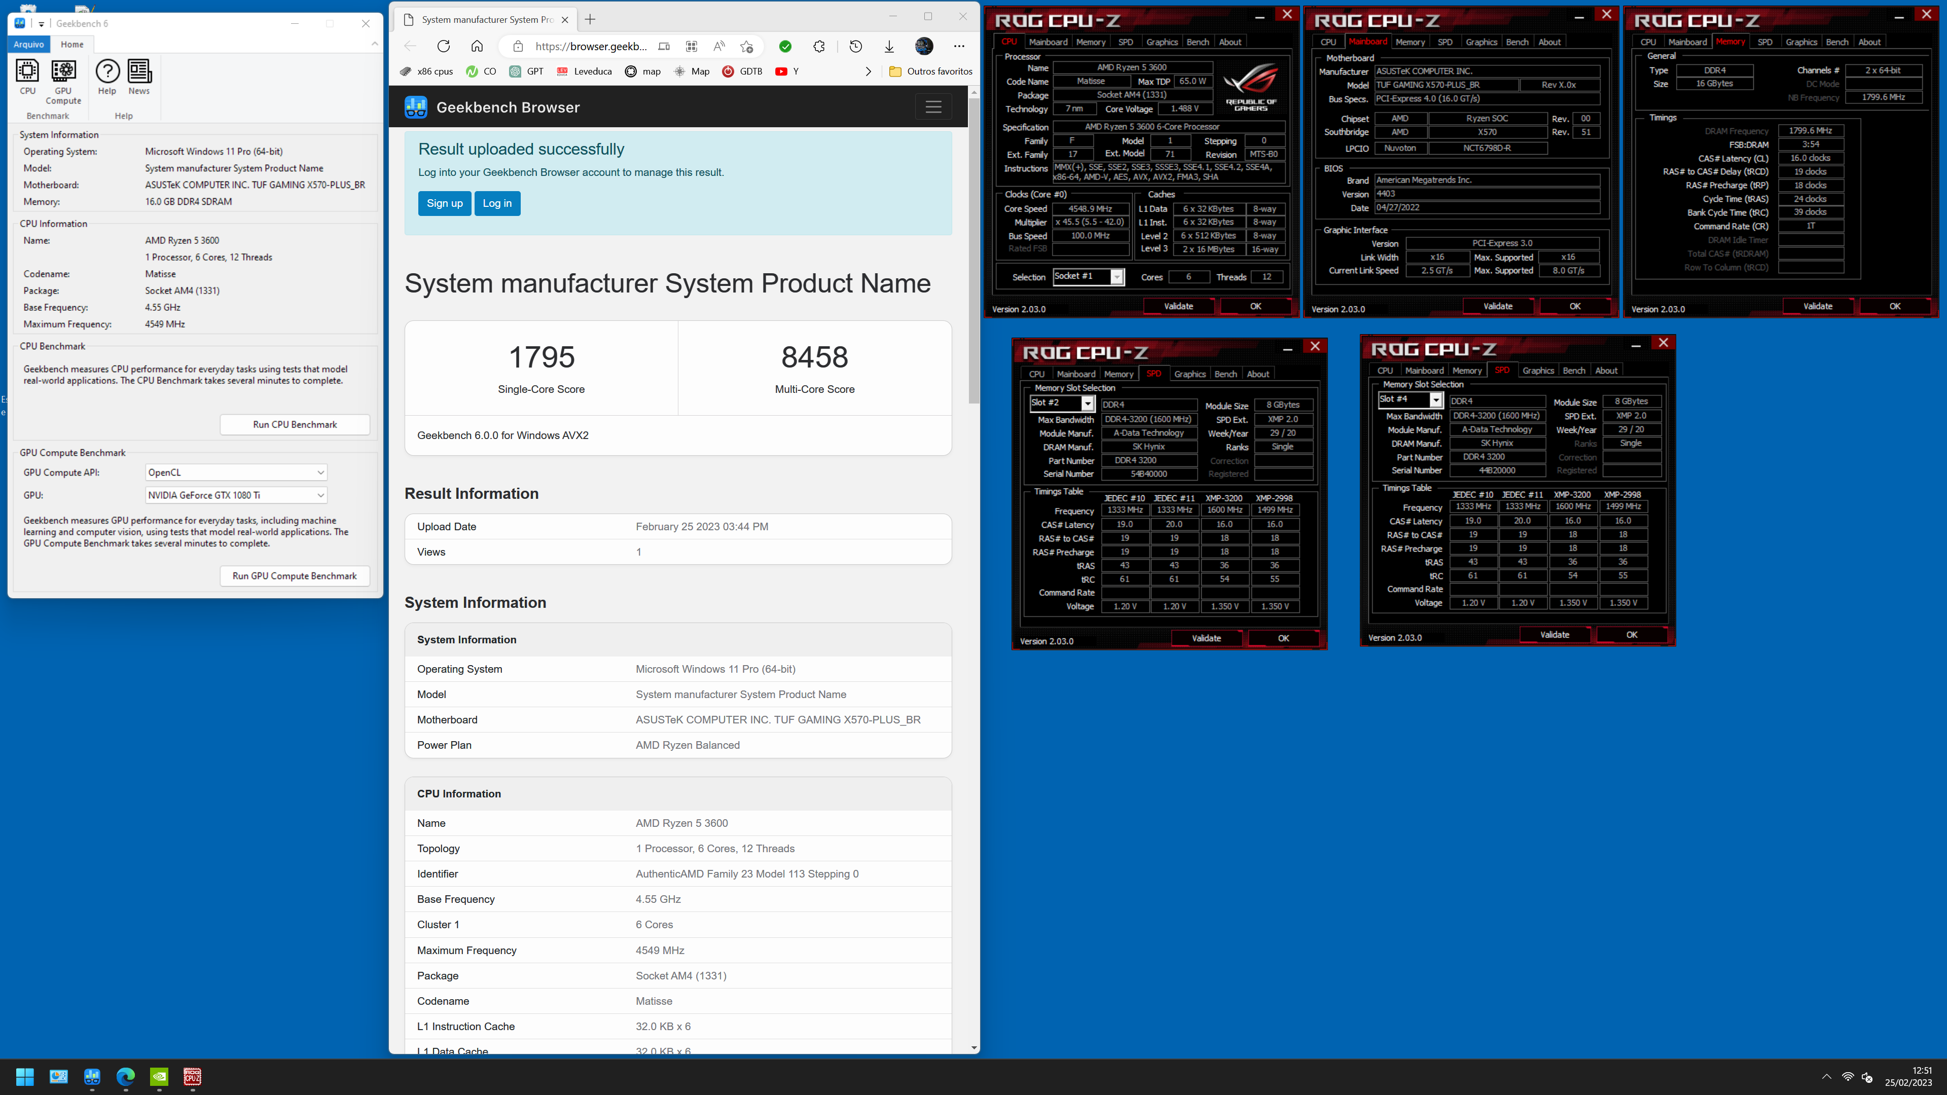Screen dimensions: 1947x1095
Task: Open the browser profile avatar
Action: (924, 47)
